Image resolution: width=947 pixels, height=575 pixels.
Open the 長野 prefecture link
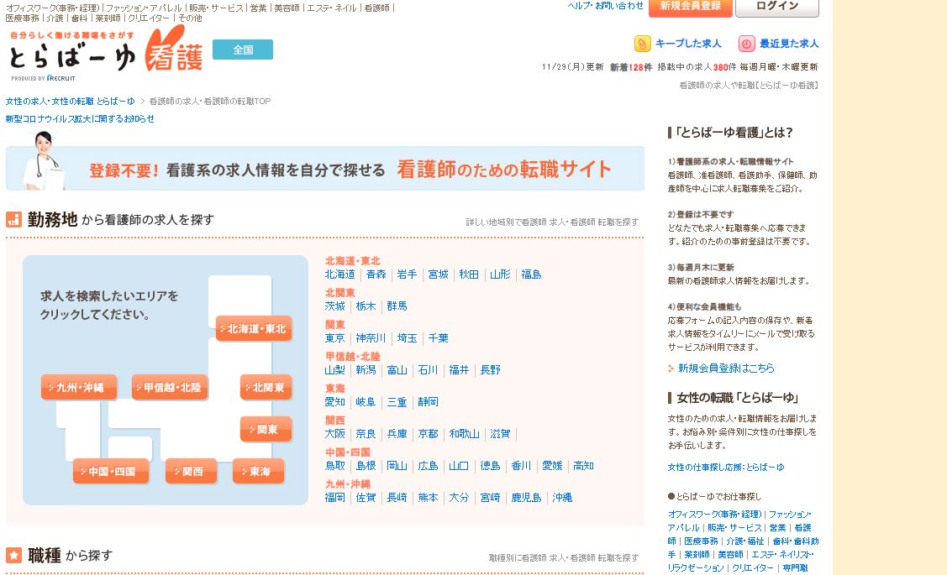pyautogui.click(x=491, y=370)
